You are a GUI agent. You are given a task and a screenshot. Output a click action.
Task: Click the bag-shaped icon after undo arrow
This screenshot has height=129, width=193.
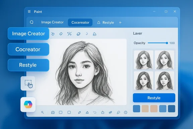(x=103, y=112)
